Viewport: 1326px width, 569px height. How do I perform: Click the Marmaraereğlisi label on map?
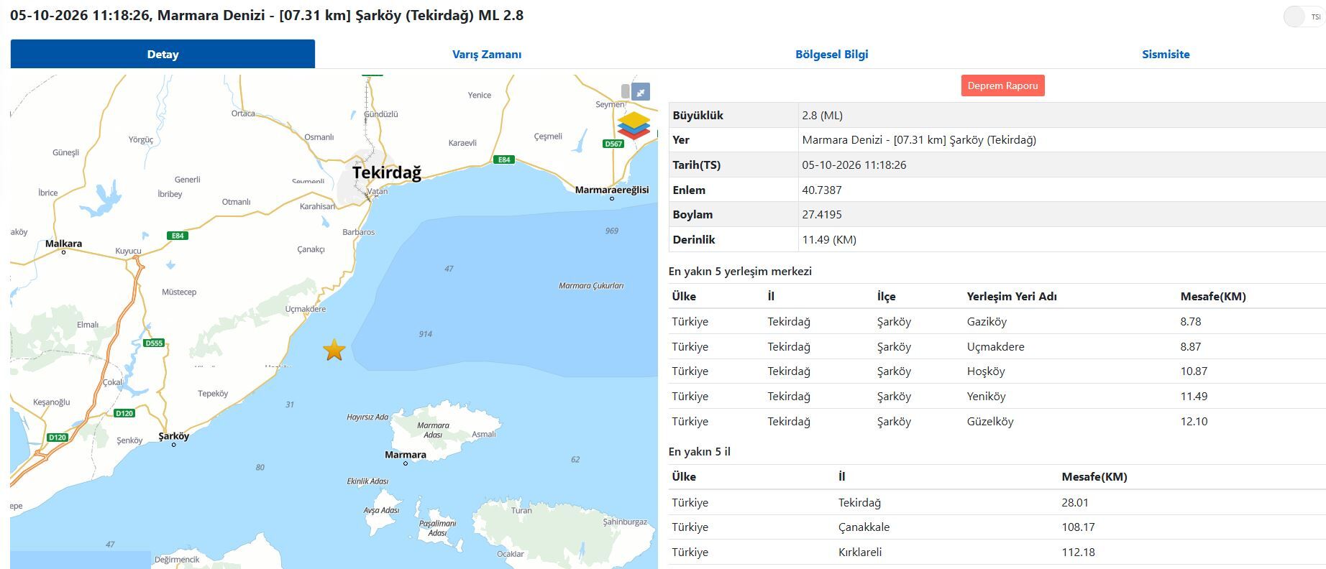click(x=612, y=190)
